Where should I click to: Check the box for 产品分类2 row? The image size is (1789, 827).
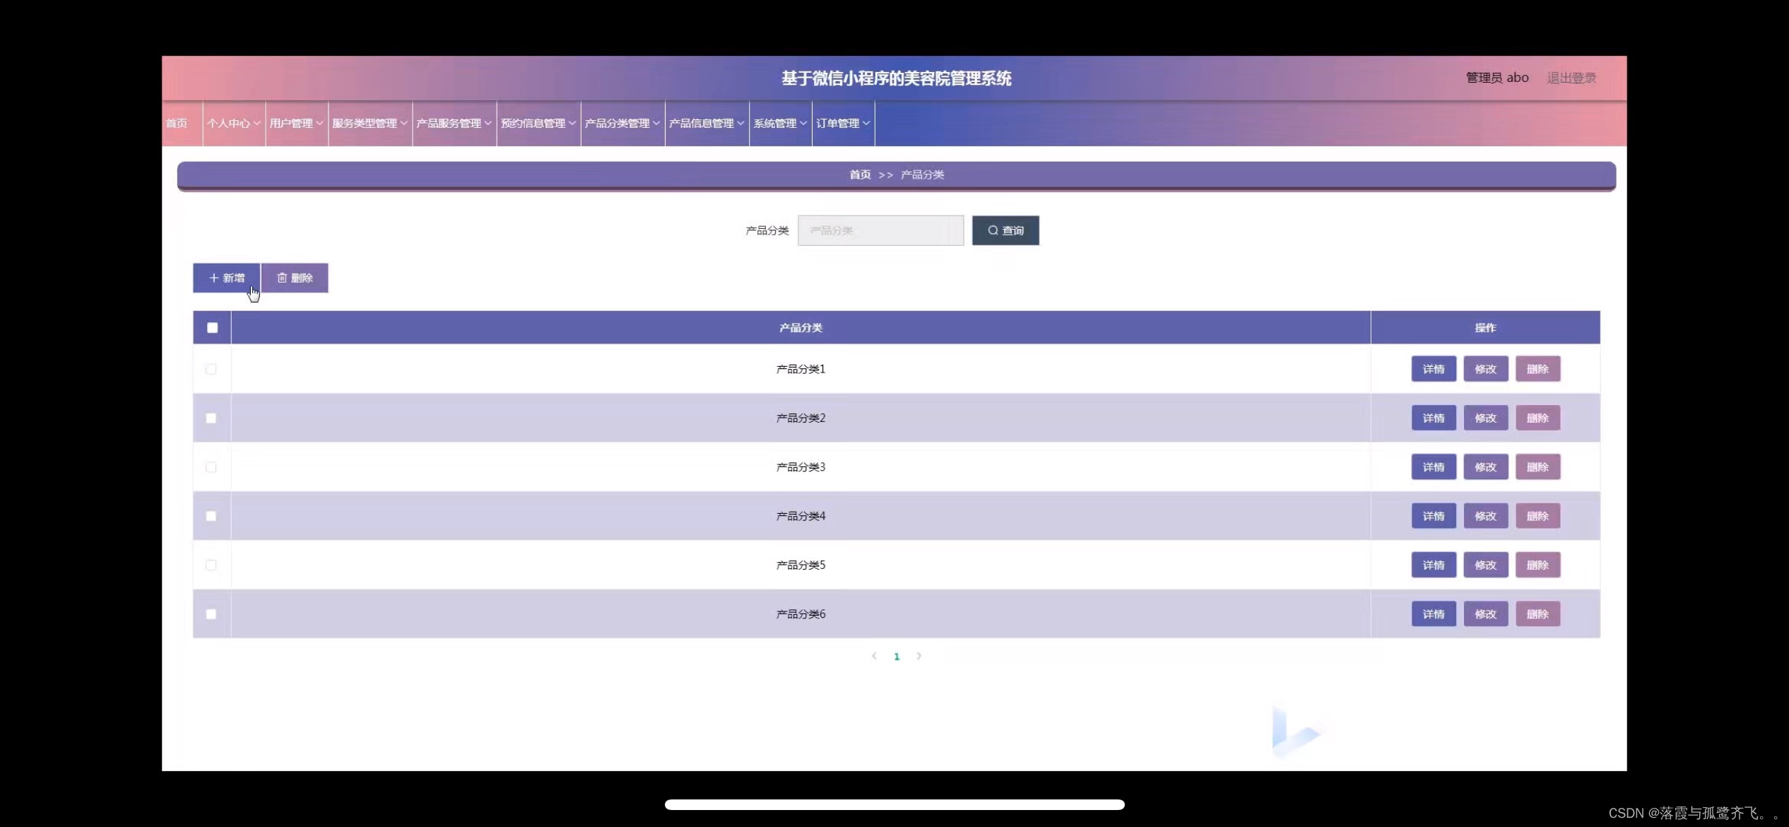[211, 418]
